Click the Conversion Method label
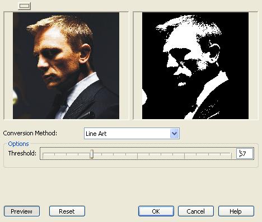The height and width of the screenshot is (222, 262). point(30,133)
